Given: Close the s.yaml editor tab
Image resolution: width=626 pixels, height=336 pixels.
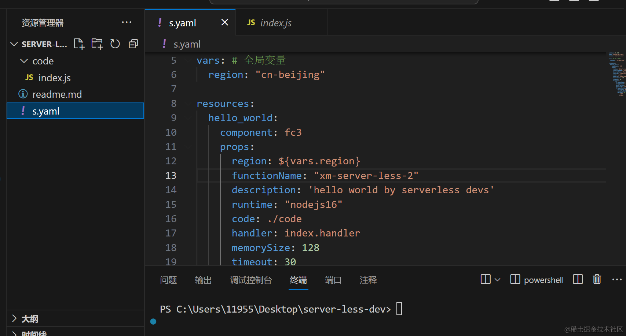Looking at the screenshot, I should (x=224, y=22).
